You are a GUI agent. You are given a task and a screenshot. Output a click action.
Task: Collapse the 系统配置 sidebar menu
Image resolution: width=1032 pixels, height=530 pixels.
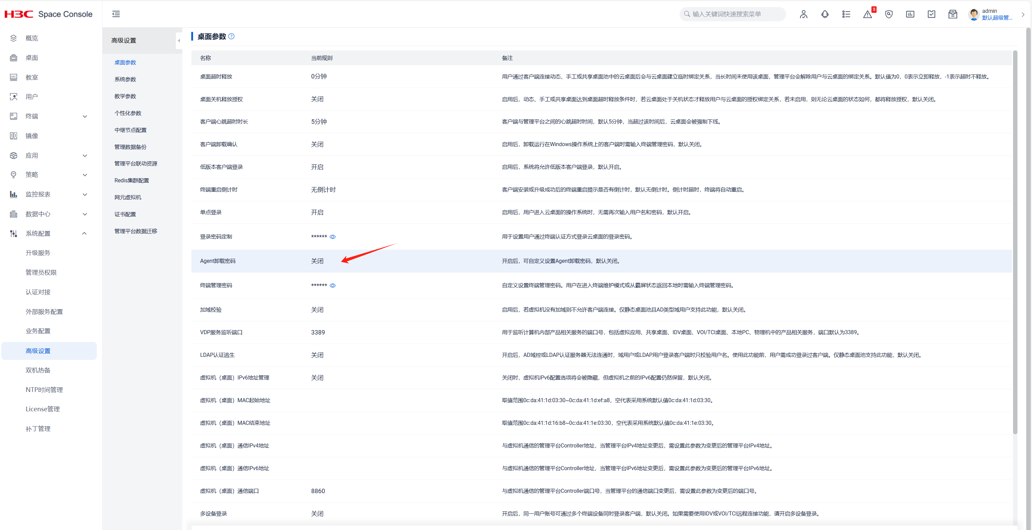point(85,234)
